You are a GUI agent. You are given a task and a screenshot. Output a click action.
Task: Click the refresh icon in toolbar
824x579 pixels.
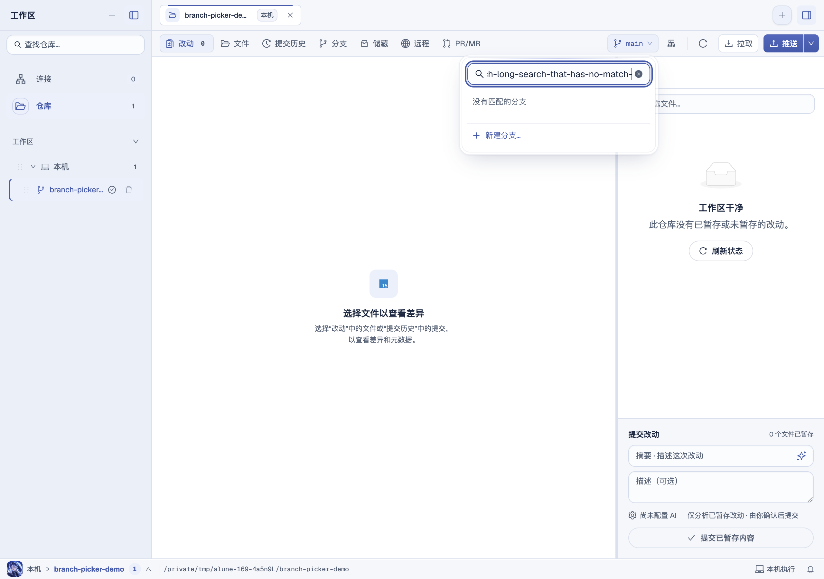703,43
